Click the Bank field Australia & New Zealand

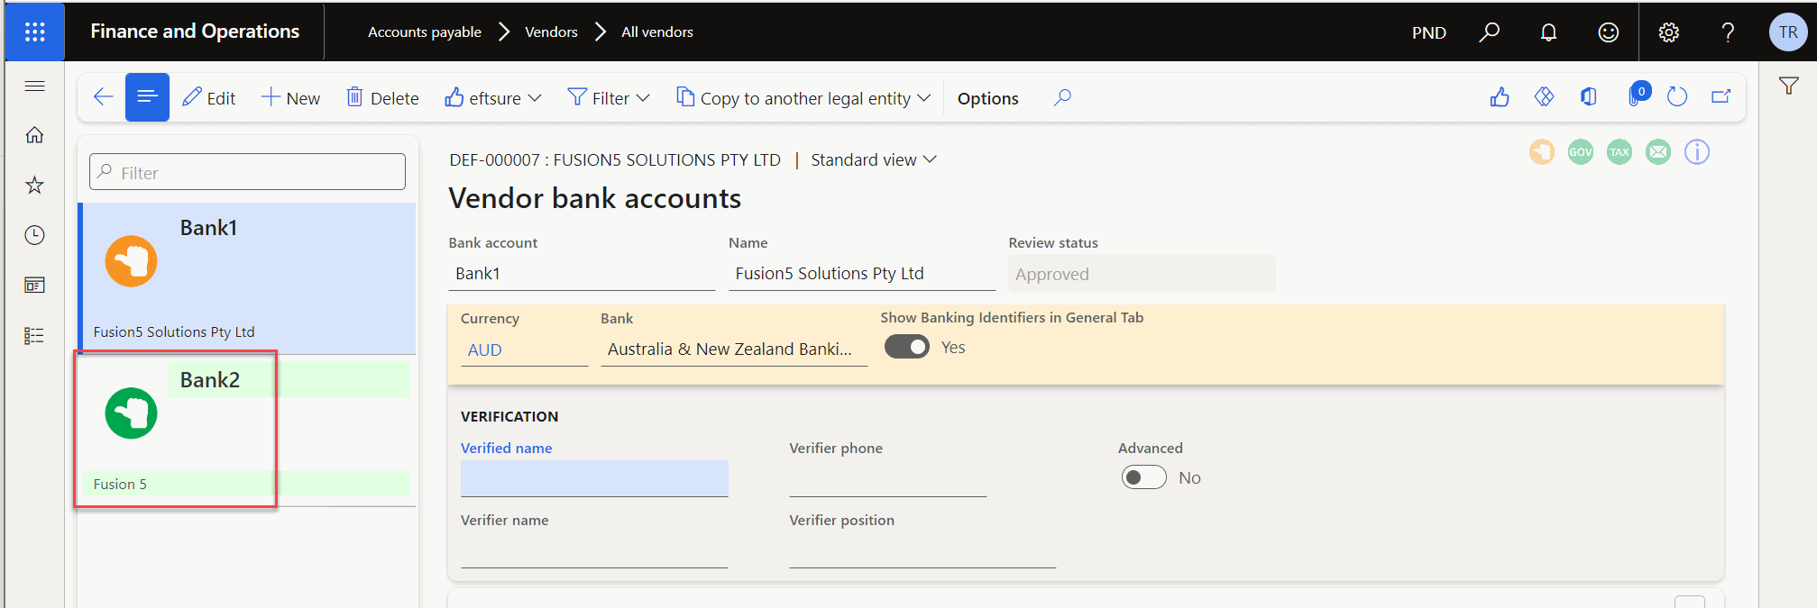click(x=734, y=349)
